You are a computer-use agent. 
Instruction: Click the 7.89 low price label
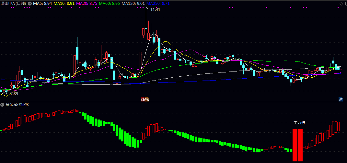(x=14, y=93)
